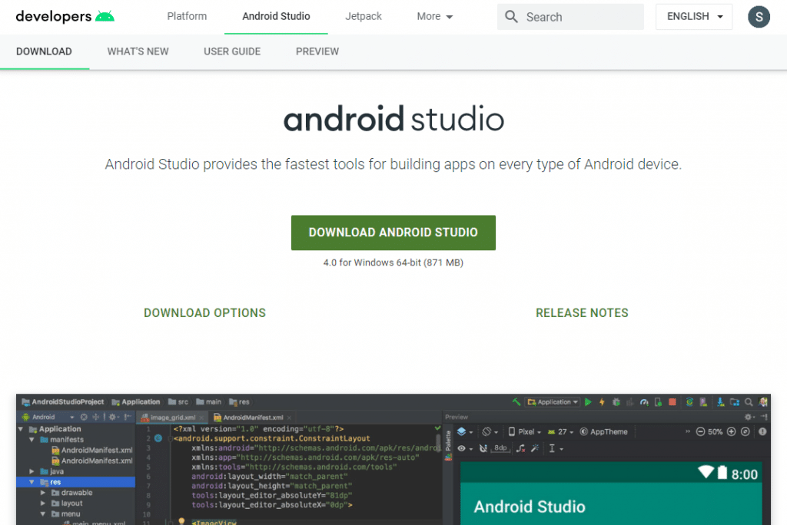
Task: Collapse the Application tree node
Action: tap(21, 429)
